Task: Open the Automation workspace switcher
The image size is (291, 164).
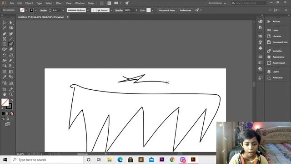Action: tap(217, 3)
